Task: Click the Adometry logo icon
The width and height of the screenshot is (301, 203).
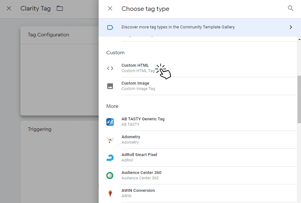Action: point(110,140)
